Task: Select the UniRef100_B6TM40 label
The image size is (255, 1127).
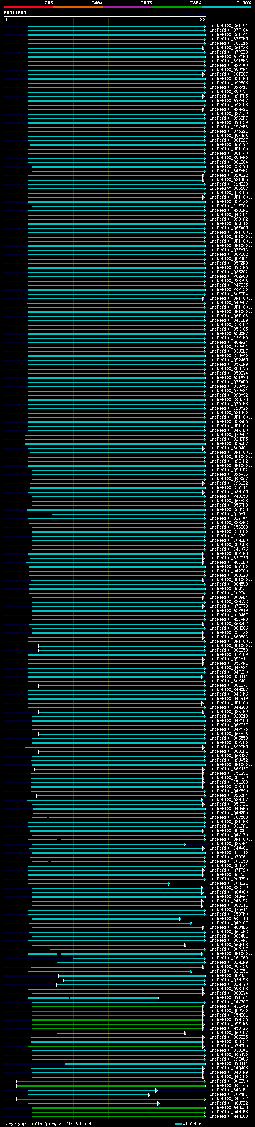Action: [x=228, y=153]
